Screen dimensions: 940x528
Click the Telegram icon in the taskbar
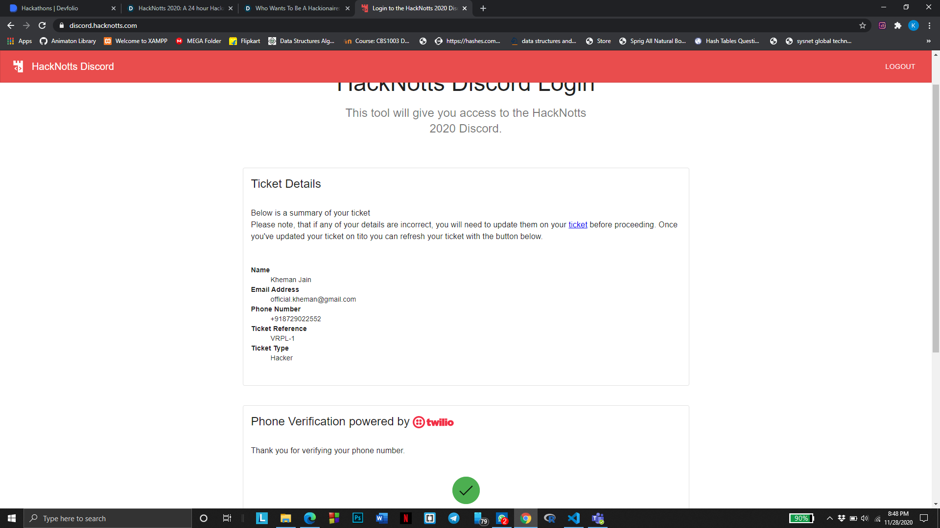454,518
